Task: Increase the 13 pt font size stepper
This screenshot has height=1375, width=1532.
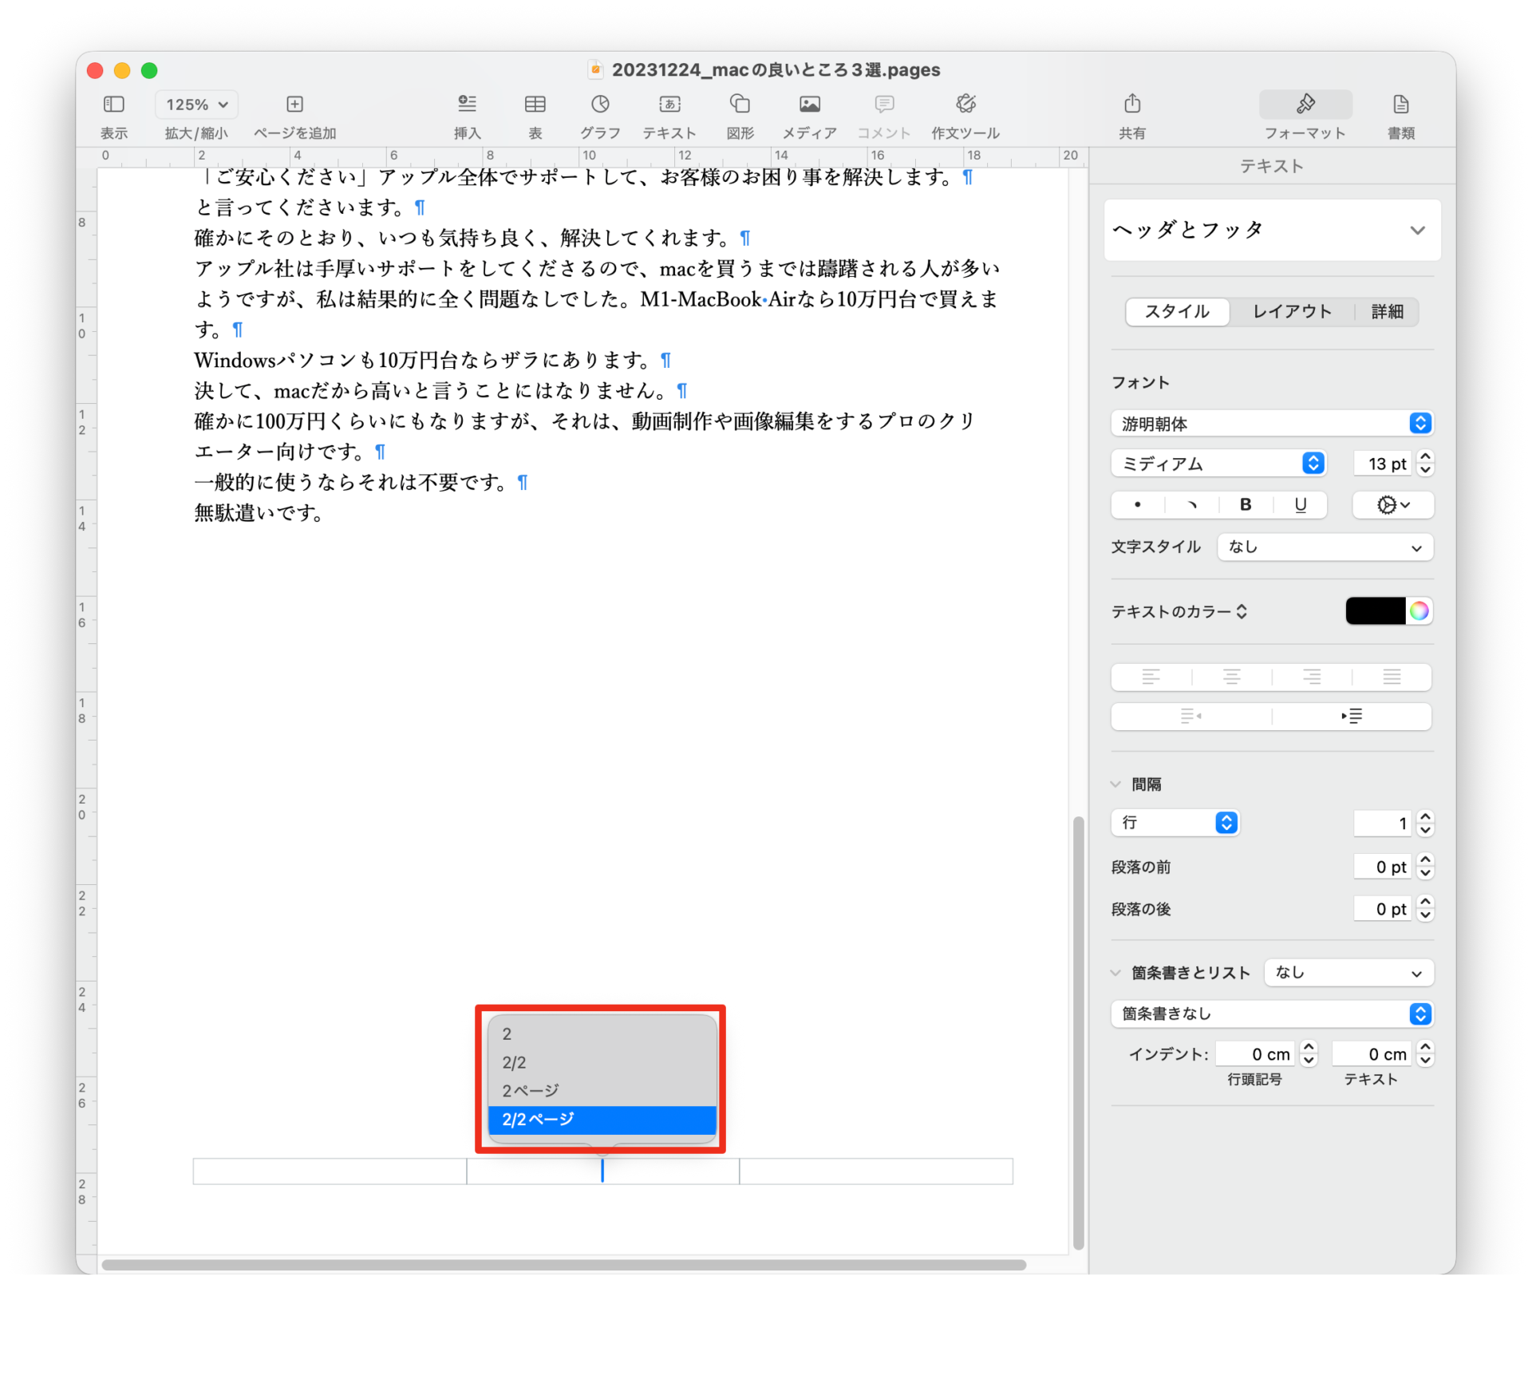Action: pyautogui.click(x=1426, y=456)
